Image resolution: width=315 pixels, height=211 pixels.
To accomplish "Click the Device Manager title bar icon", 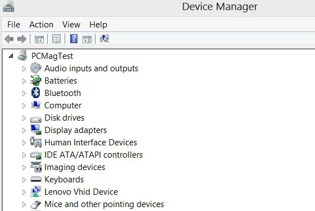I will [x=8, y=6].
